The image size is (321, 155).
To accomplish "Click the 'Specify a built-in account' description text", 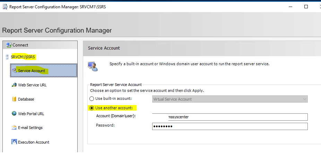I will point(189,64).
